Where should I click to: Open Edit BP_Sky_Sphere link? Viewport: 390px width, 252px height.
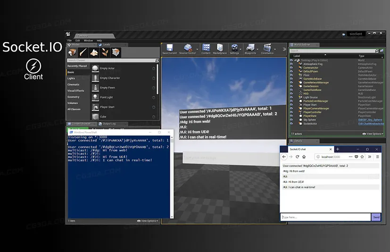pos(370,120)
